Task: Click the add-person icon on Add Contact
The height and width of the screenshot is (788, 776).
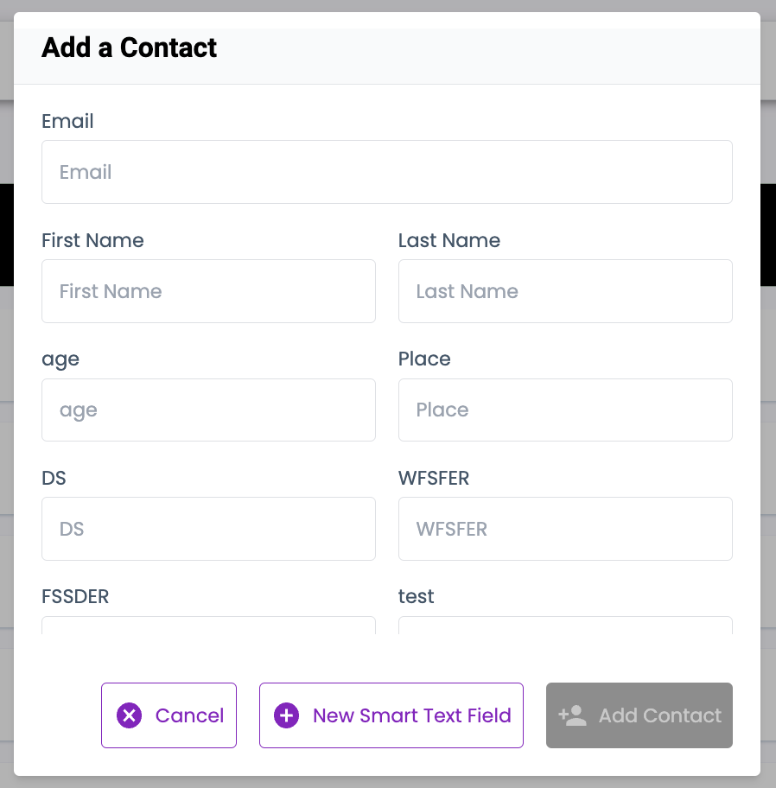Action: [573, 715]
